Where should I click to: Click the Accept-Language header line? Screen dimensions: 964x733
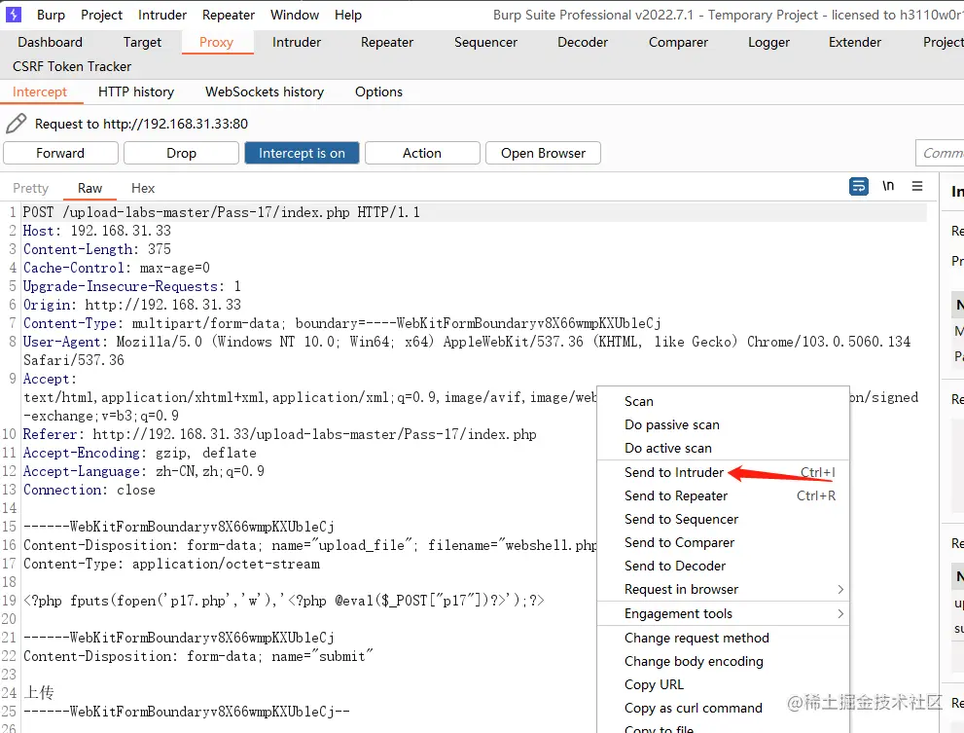(x=144, y=471)
